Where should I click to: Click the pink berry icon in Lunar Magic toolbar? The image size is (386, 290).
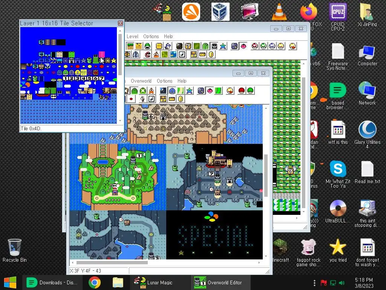click(x=244, y=46)
